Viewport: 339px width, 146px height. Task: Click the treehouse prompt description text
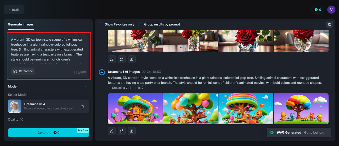(215, 80)
